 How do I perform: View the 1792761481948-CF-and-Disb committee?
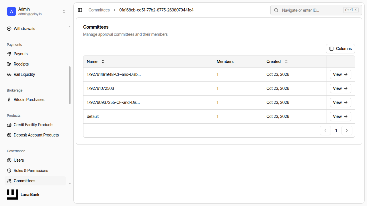click(340, 74)
